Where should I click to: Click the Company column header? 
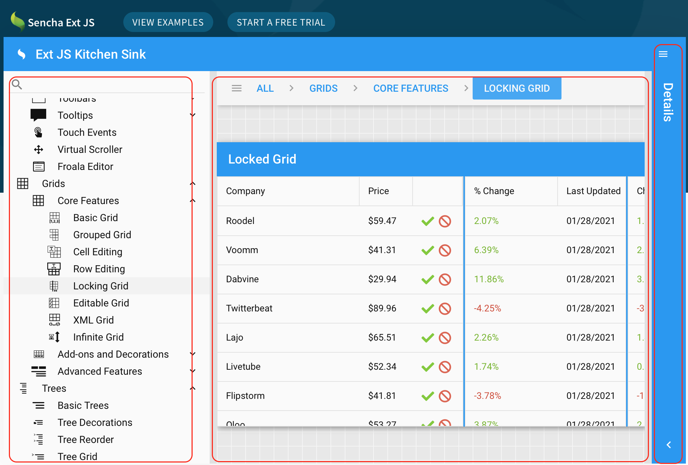click(x=245, y=191)
